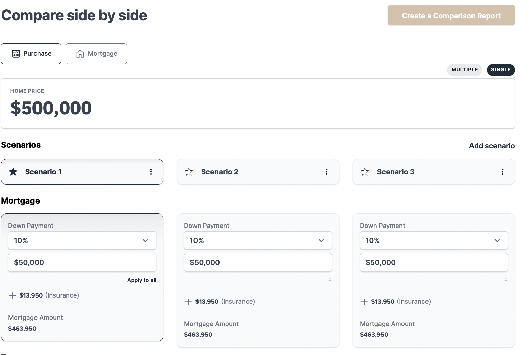
Task: Star Scenario 3 as the favorite
Action: 365,172
